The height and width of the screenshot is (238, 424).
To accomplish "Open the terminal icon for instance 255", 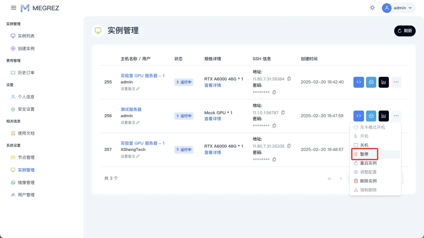I will [358, 82].
